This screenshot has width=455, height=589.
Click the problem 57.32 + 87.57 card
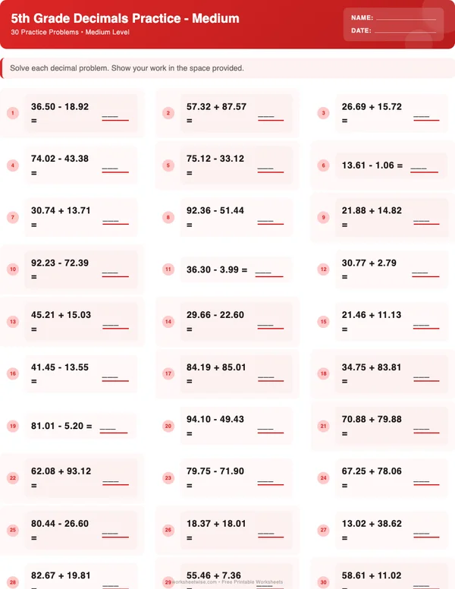click(x=227, y=113)
